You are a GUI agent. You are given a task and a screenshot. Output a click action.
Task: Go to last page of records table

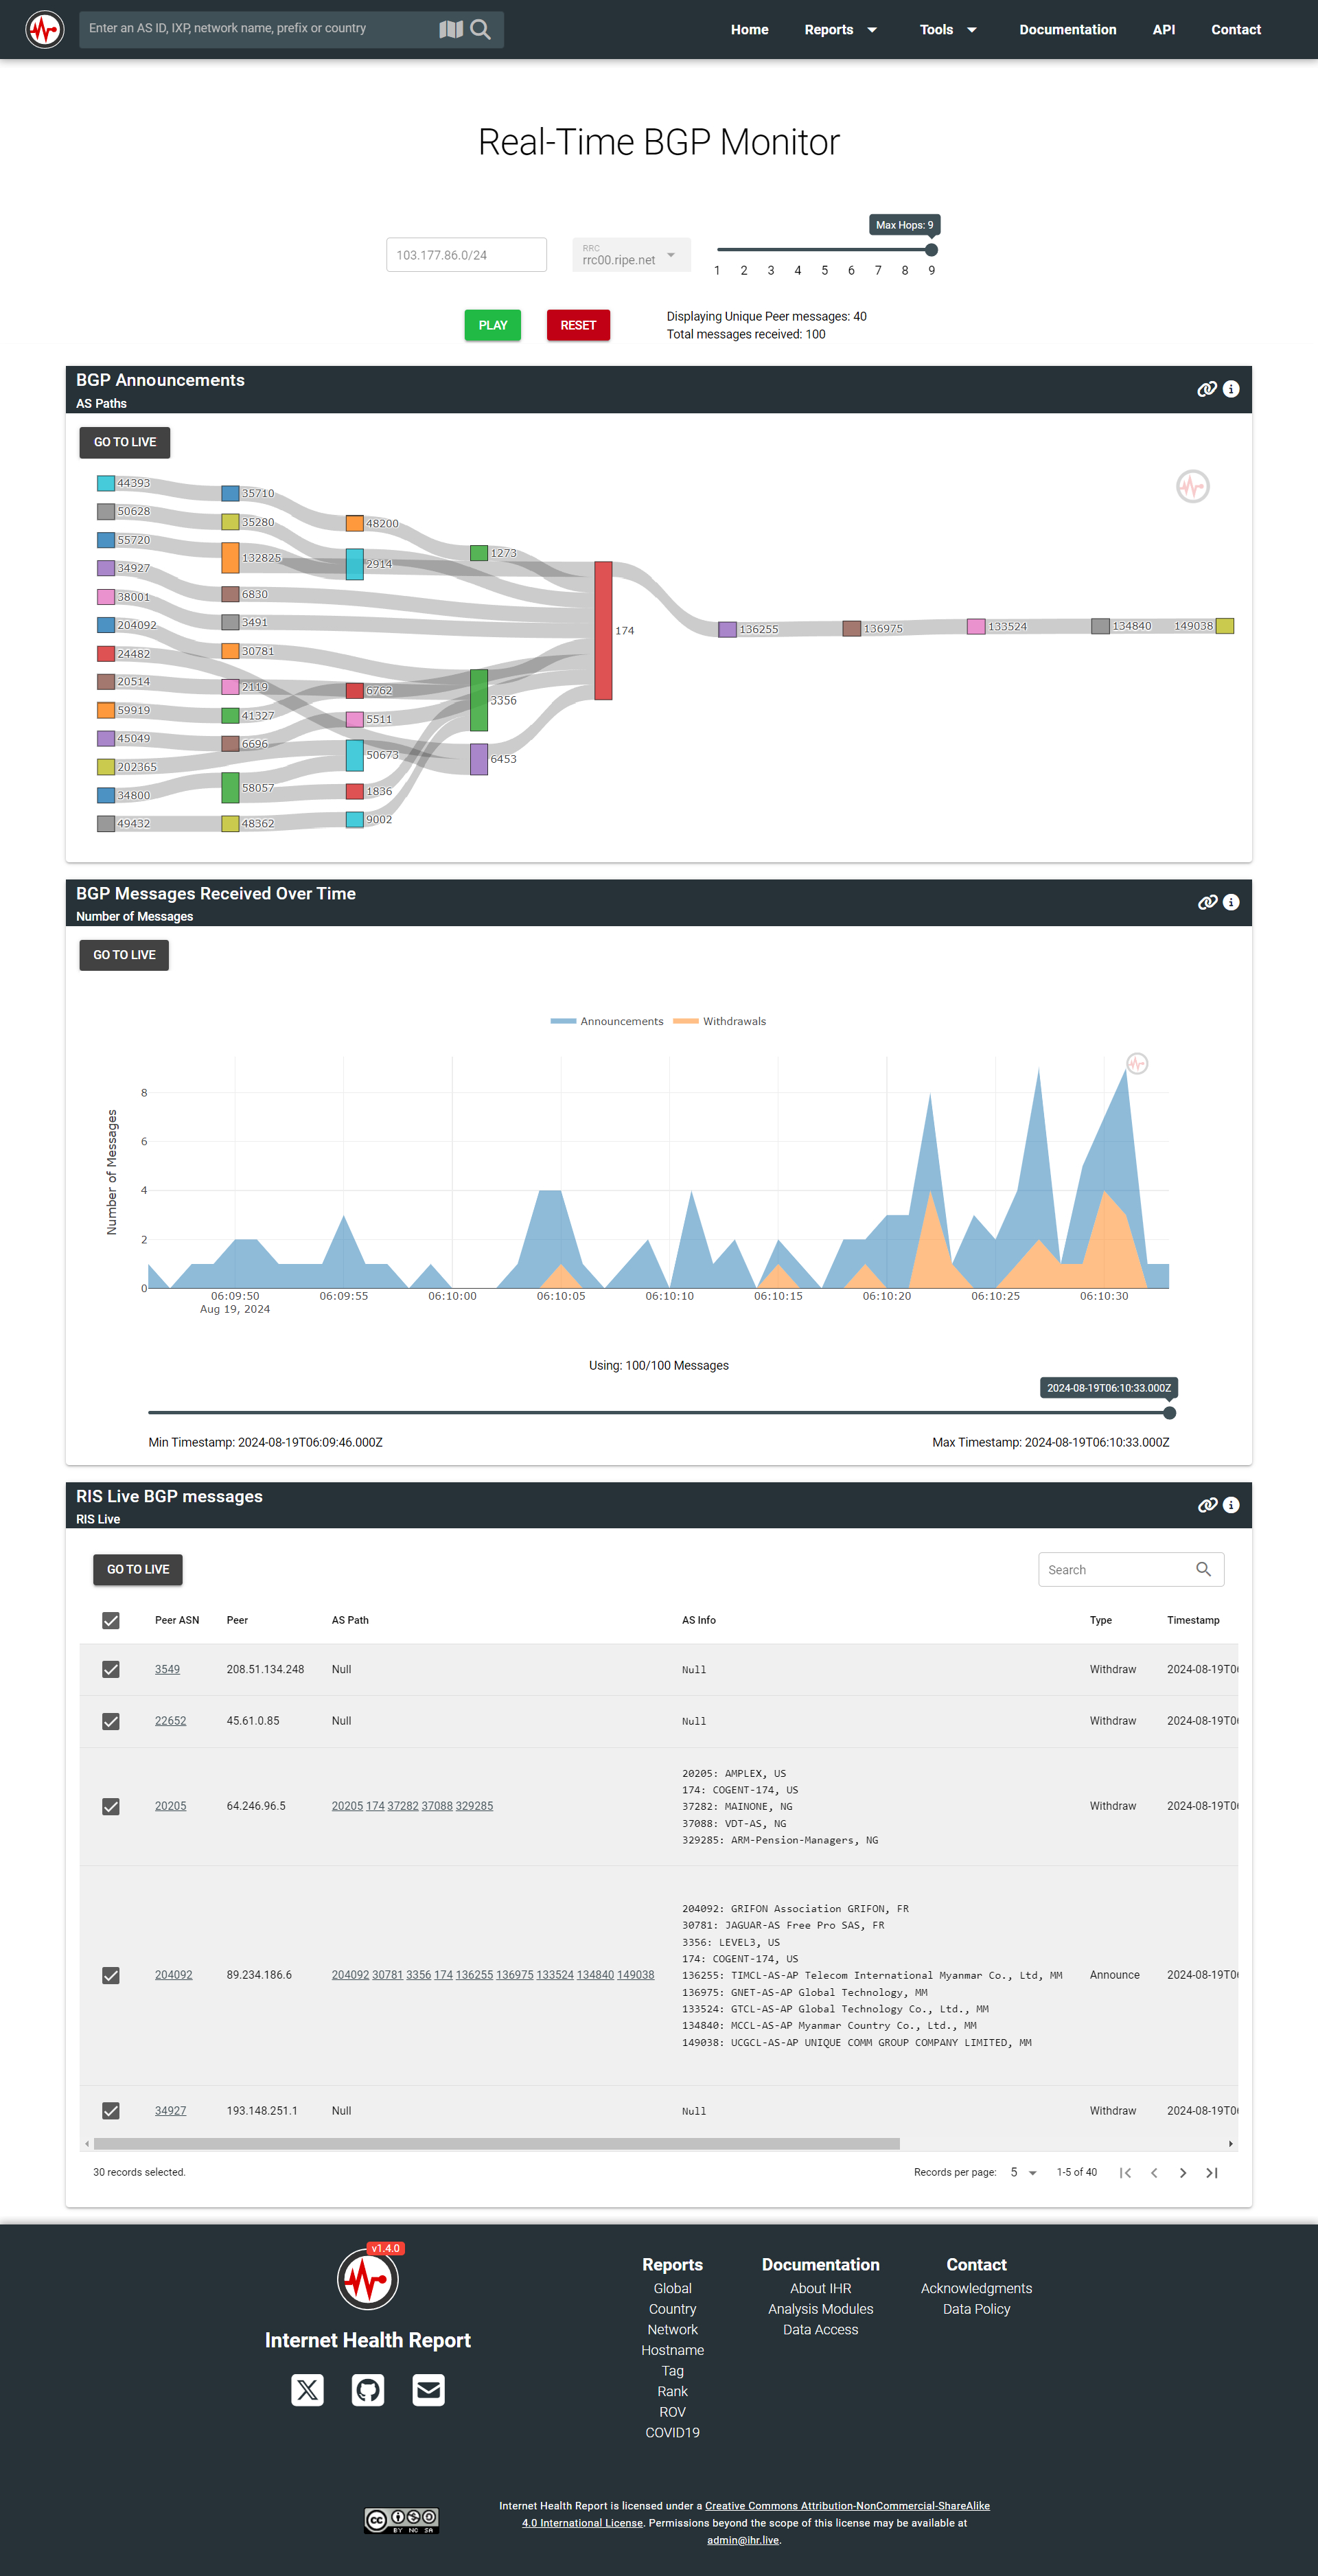[1212, 2172]
